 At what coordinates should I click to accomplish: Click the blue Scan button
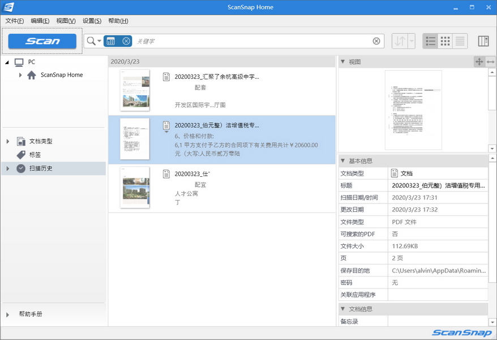click(42, 41)
